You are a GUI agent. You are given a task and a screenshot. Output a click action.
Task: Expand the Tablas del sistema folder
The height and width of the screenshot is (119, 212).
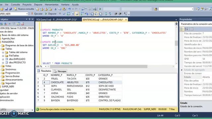3,52
